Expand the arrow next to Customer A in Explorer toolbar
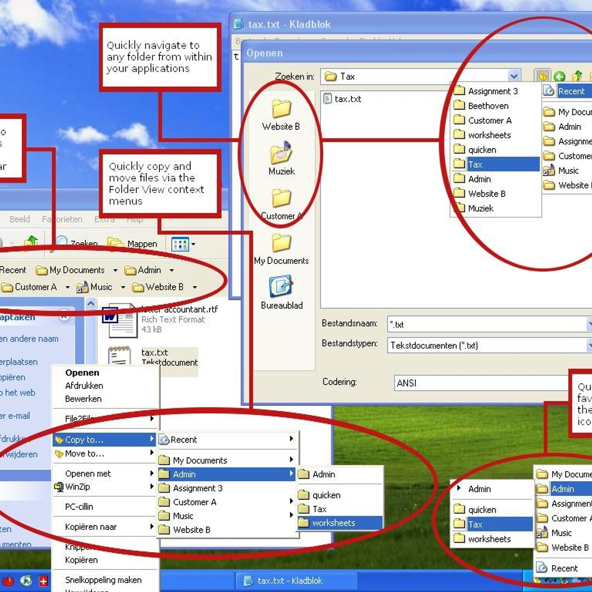The height and width of the screenshot is (592, 592). tap(67, 287)
